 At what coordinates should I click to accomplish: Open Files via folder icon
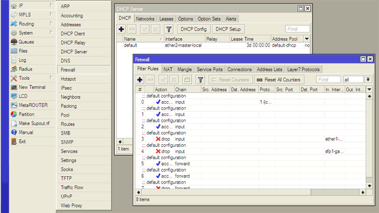tap(14, 51)
